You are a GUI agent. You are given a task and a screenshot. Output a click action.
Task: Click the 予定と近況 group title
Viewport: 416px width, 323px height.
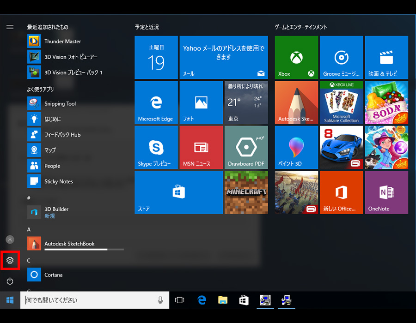coord(147,27)
